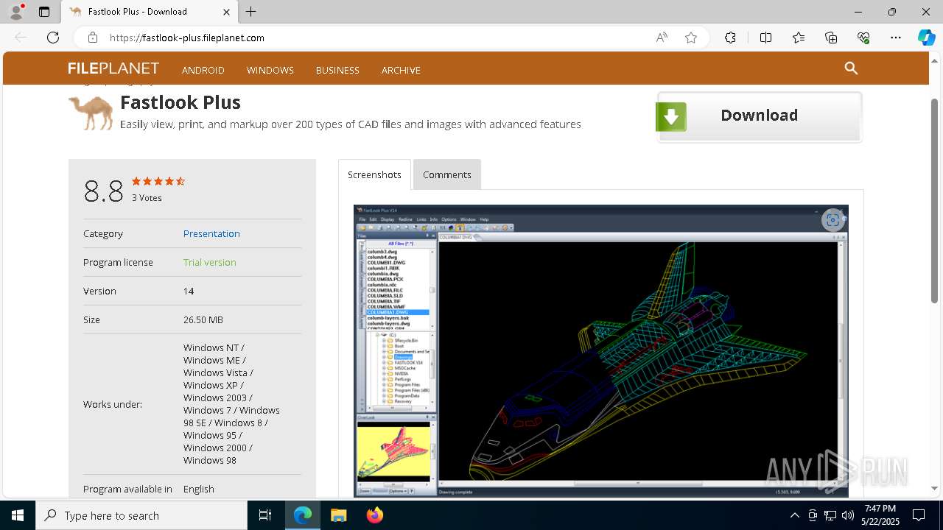This screenshot has width=943, height=530.
Task: Add page to favorites star icon
Action: coord(691,38)
